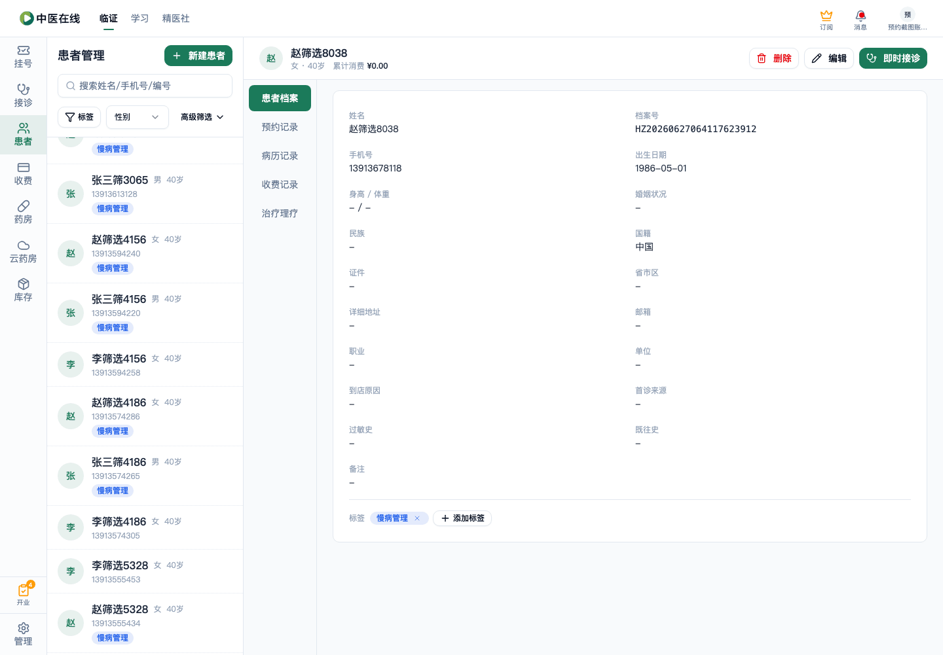Select patient 赵筛选4156
The height and width of the screenshot is (655, 943).
[145, 253]
